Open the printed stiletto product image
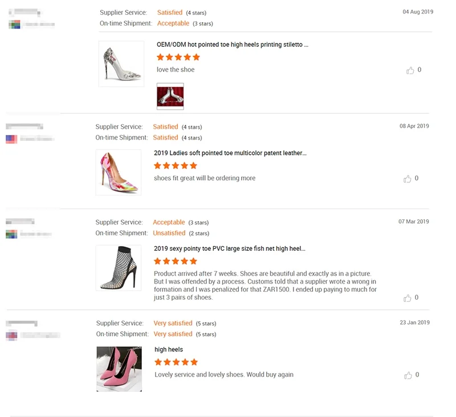The width and height of the screenshot is (456, 417). 121,63
